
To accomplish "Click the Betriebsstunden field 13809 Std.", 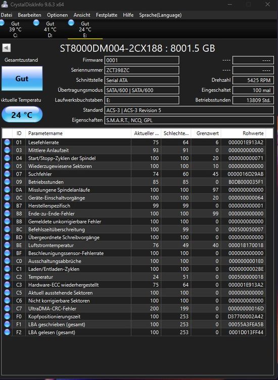I will pyautogui.click(x=253, y=100).
